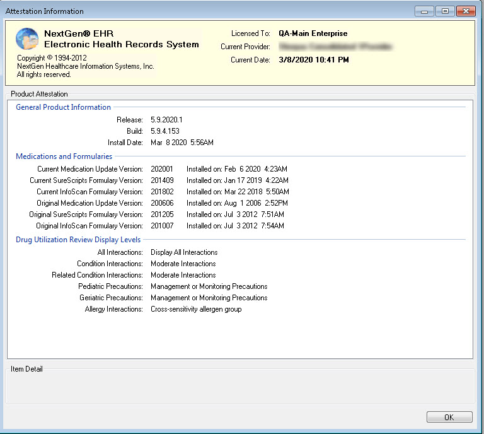Select Drug Utilization Review Display Levels heading
The image size is (484, 434).
tap(78, 240)
